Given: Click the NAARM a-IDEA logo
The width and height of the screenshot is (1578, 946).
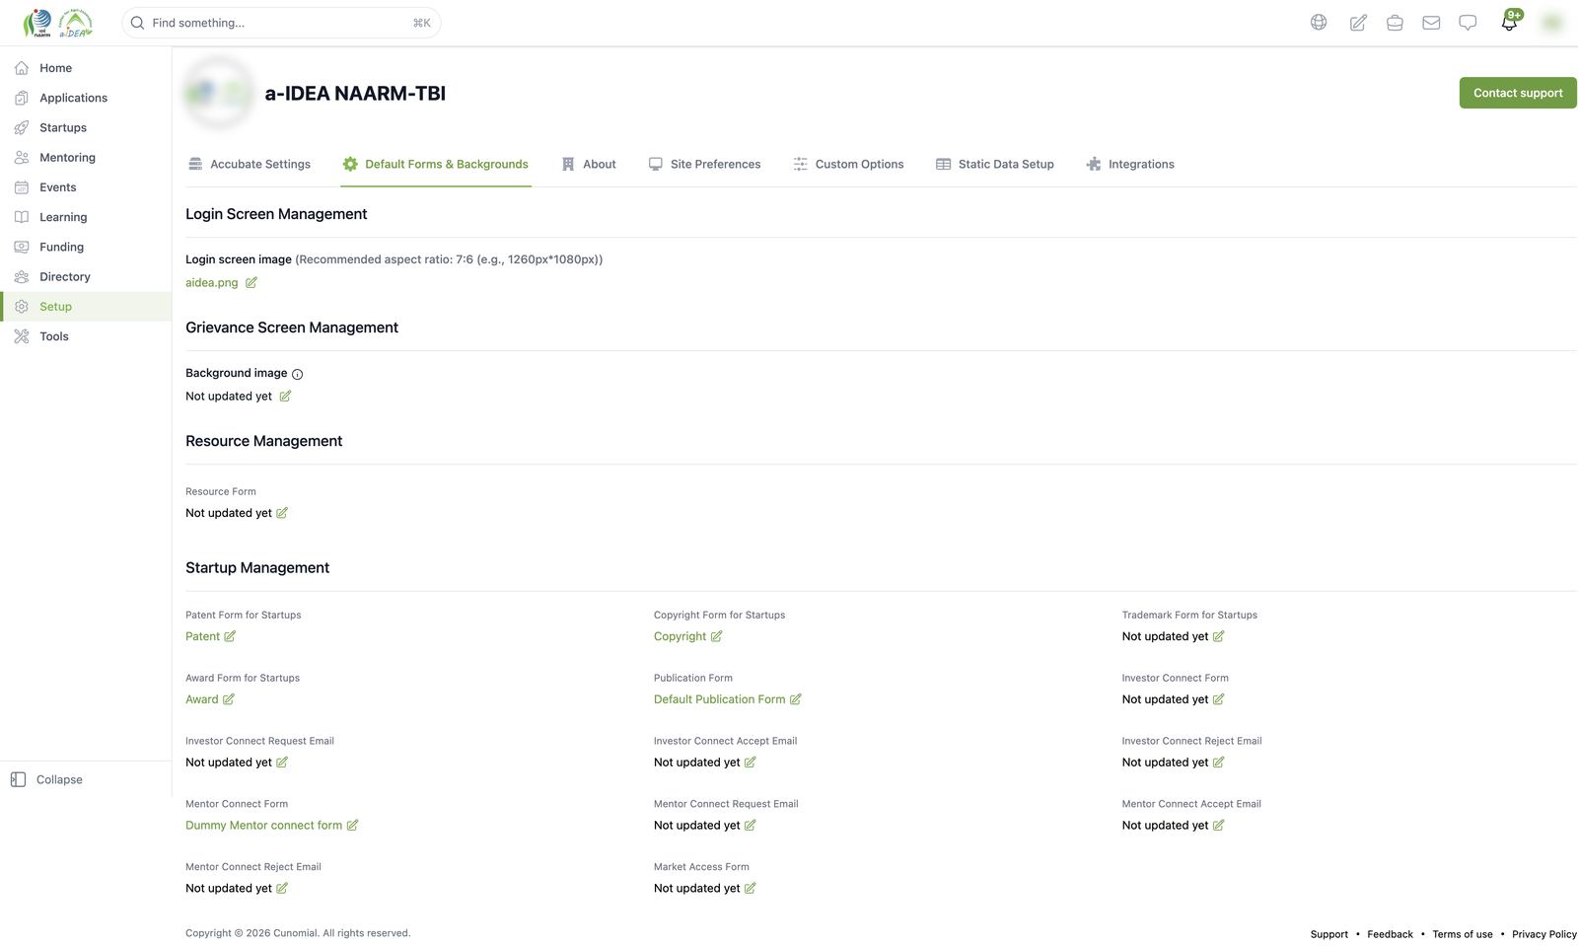Looking at the screenshot, I should pos(57,23).
